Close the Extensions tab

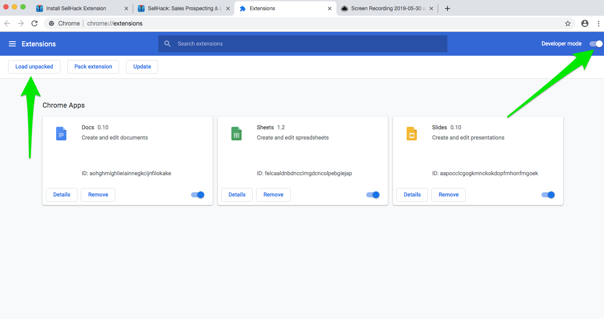coord(330,9)
